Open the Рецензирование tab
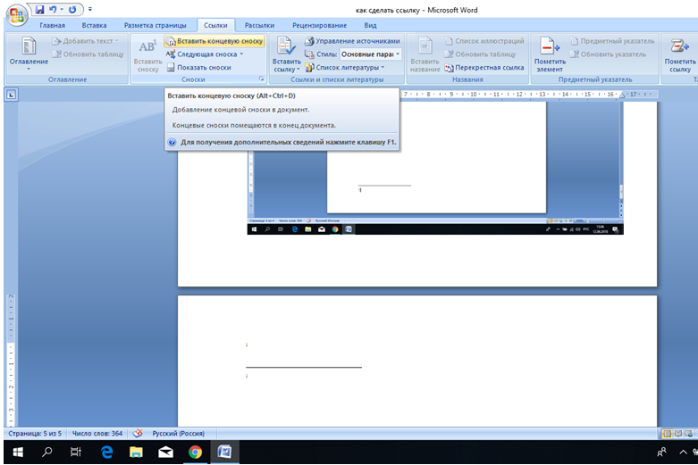This screenshot has width=698, height=465. pyautogui.click(x=319, y=26)
